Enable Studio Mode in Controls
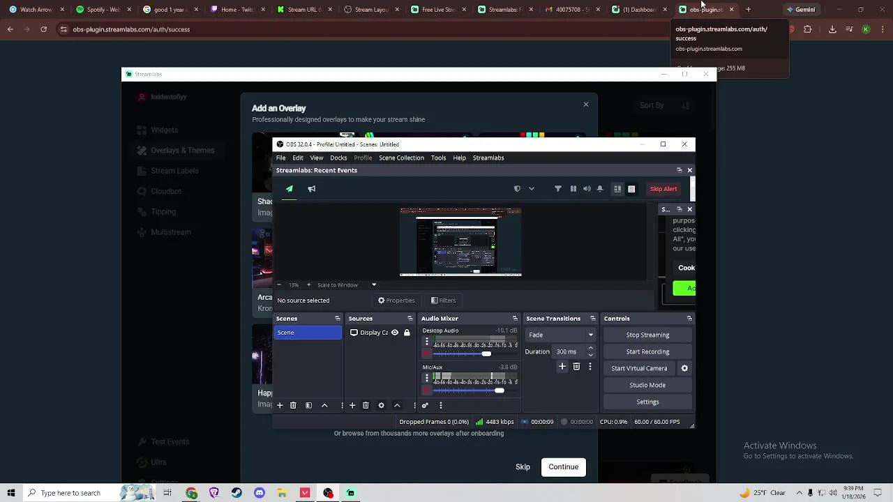This screenshot has width=893, height=502. tap(647, 385)
